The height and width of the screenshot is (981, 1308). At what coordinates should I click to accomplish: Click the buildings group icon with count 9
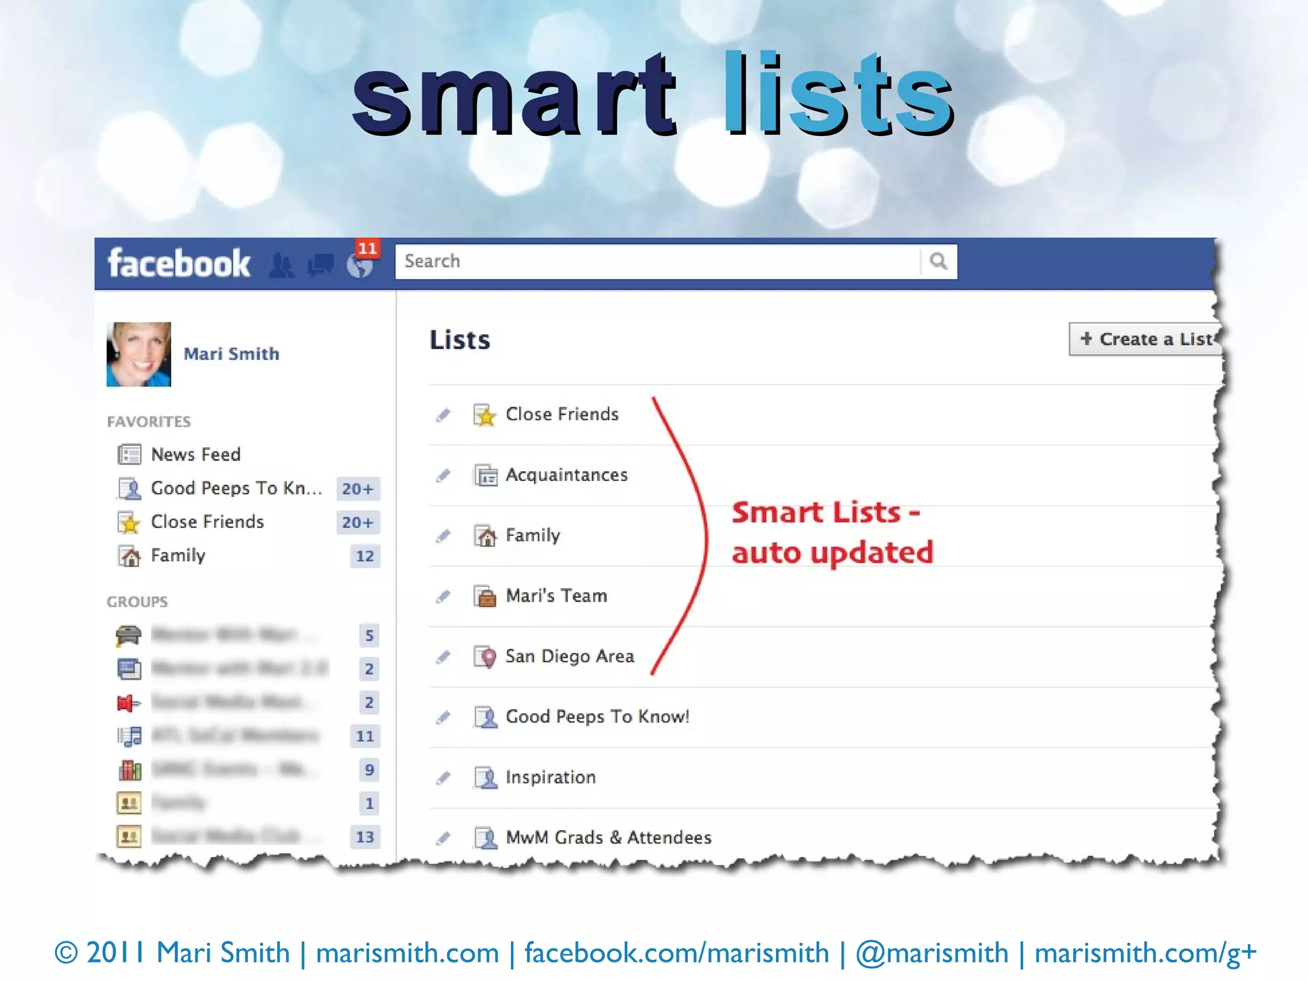pyautogui.click(x=130, y=770)
